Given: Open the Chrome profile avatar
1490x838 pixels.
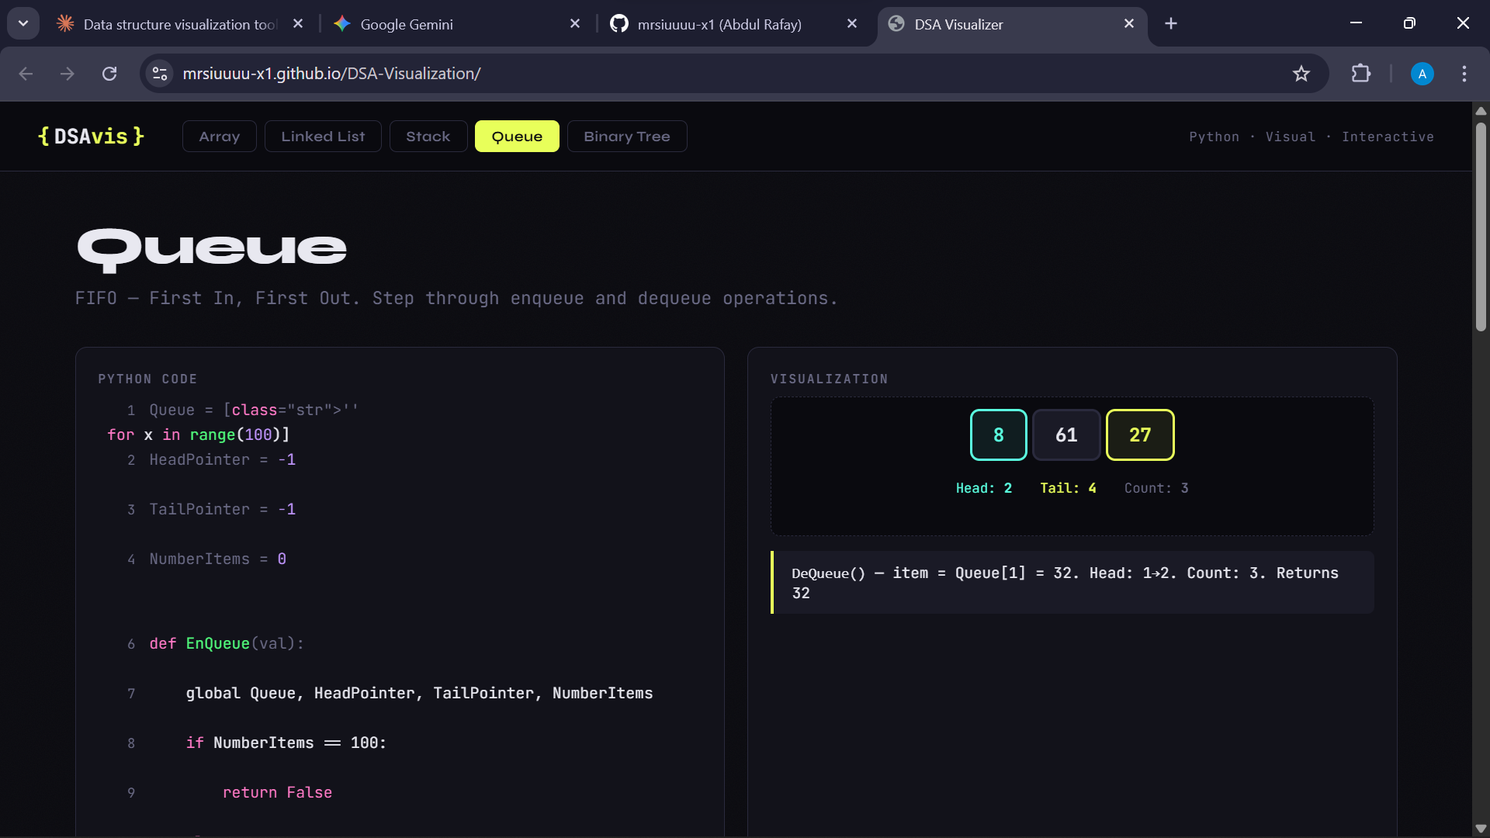Looking at the screenshot, I should (x=1421, y=74).
